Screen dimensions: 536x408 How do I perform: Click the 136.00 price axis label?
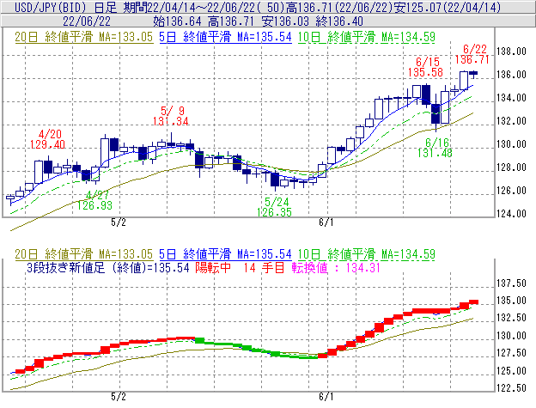pos(511,75)
